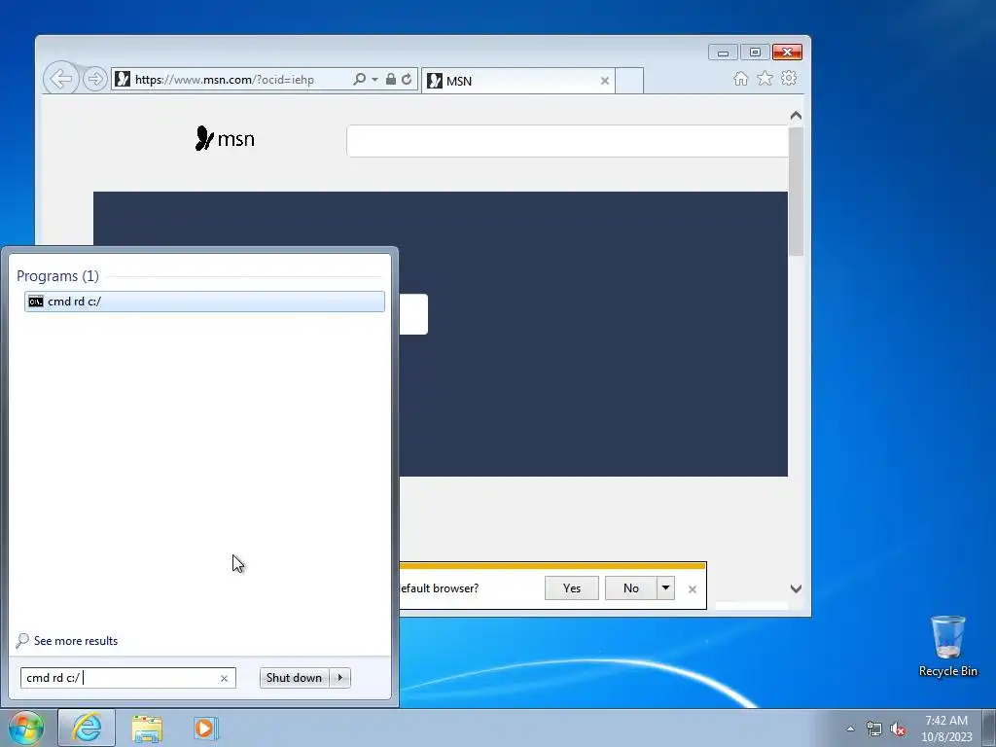Select the Recycle Bin desktop icon
Viewport: 996px width, 747px height.
click(x=947, y=646)
